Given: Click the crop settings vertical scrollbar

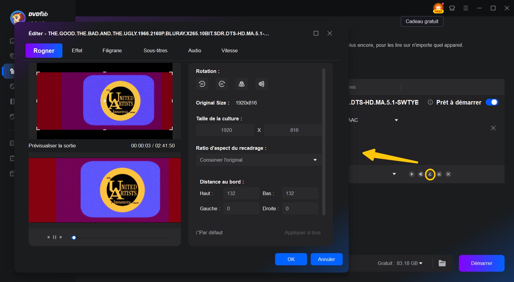Looking at the screenshot, I should click(324, 142).
